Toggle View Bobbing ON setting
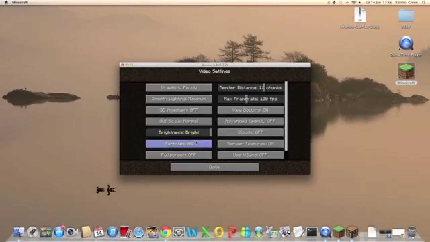 251,110
